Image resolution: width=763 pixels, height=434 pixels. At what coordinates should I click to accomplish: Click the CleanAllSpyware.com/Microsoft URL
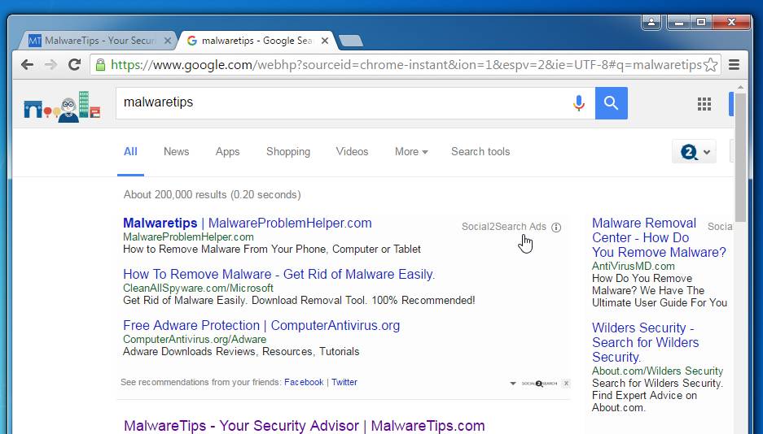pyautogui.click(x=198, y=288)
